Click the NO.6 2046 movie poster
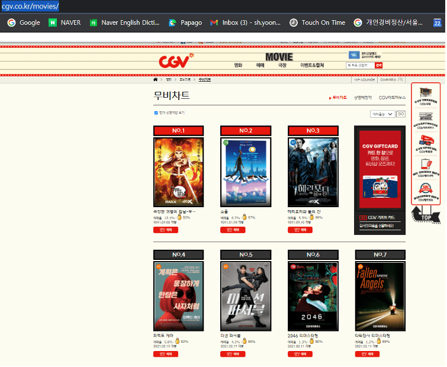Screen dimensions: 447x367 [x=313, y=297]
